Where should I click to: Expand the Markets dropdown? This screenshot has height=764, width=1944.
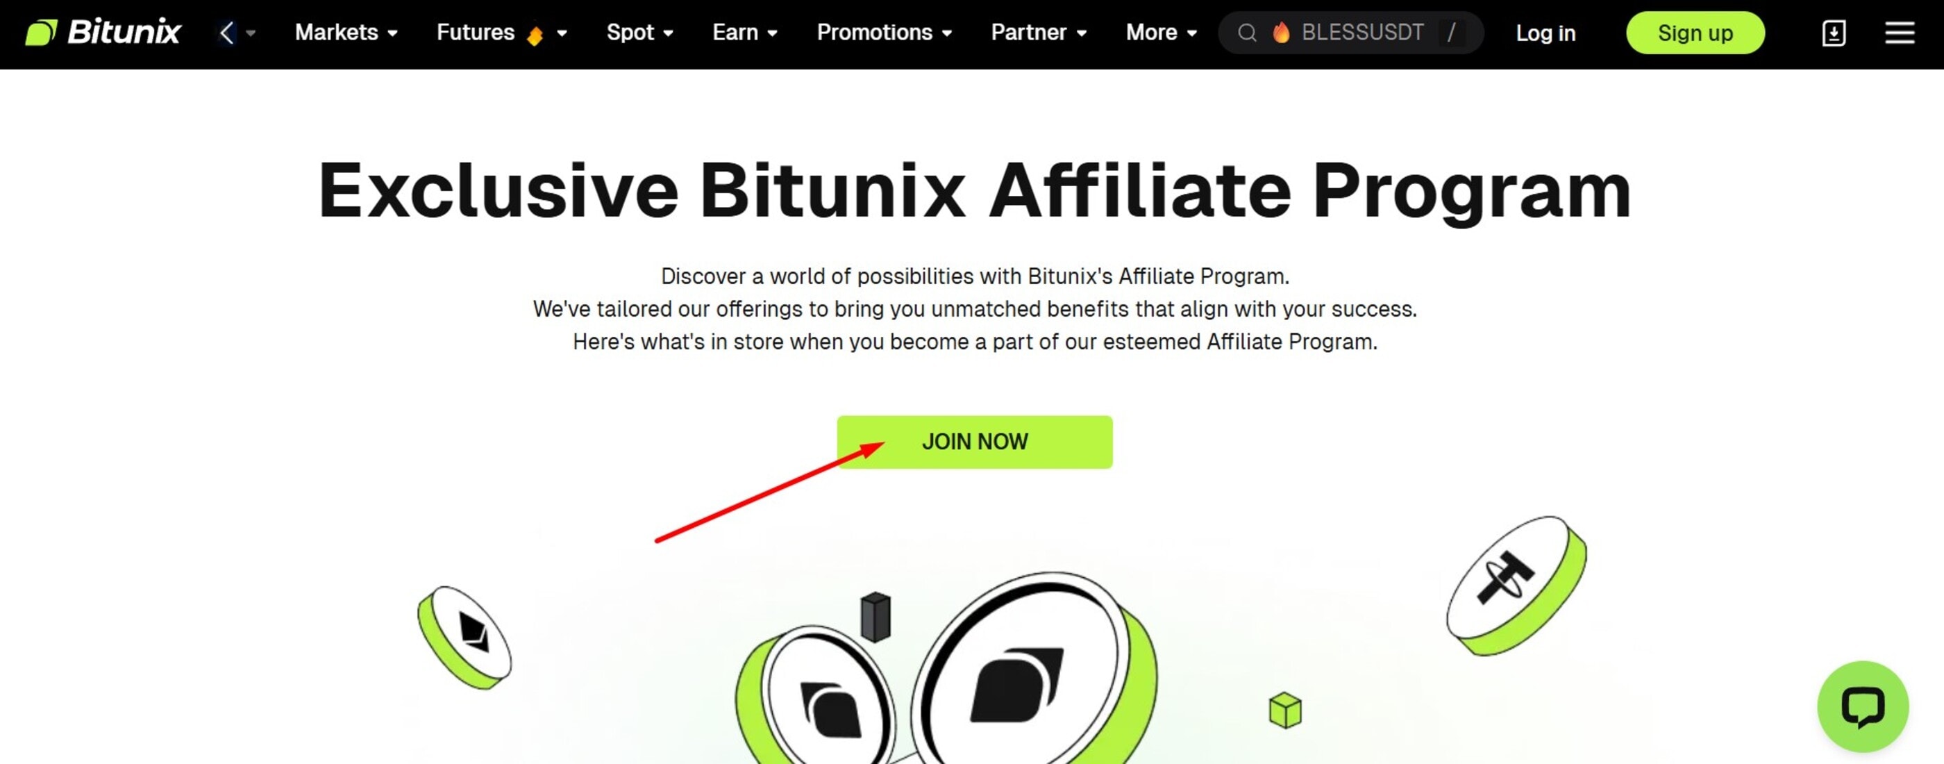tap(346, 33)
